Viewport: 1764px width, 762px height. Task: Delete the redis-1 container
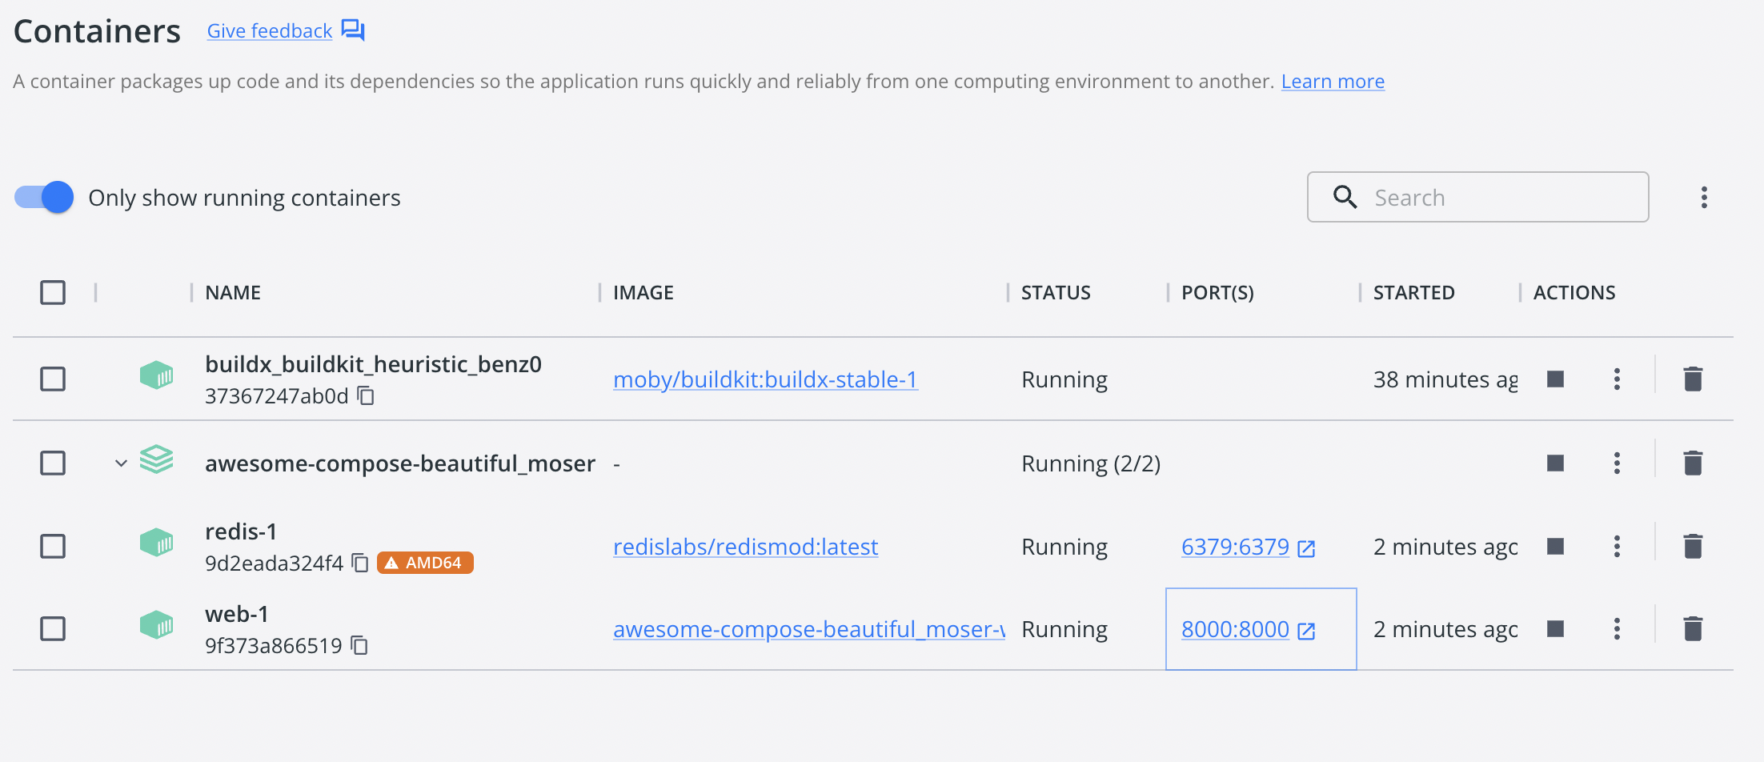1693,546
